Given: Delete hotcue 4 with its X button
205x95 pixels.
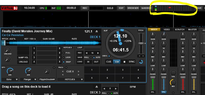Looking at the screenshot, I should point(59,62).
